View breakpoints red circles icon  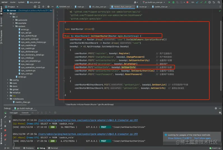pyautogui.click(x=5, y=135)
